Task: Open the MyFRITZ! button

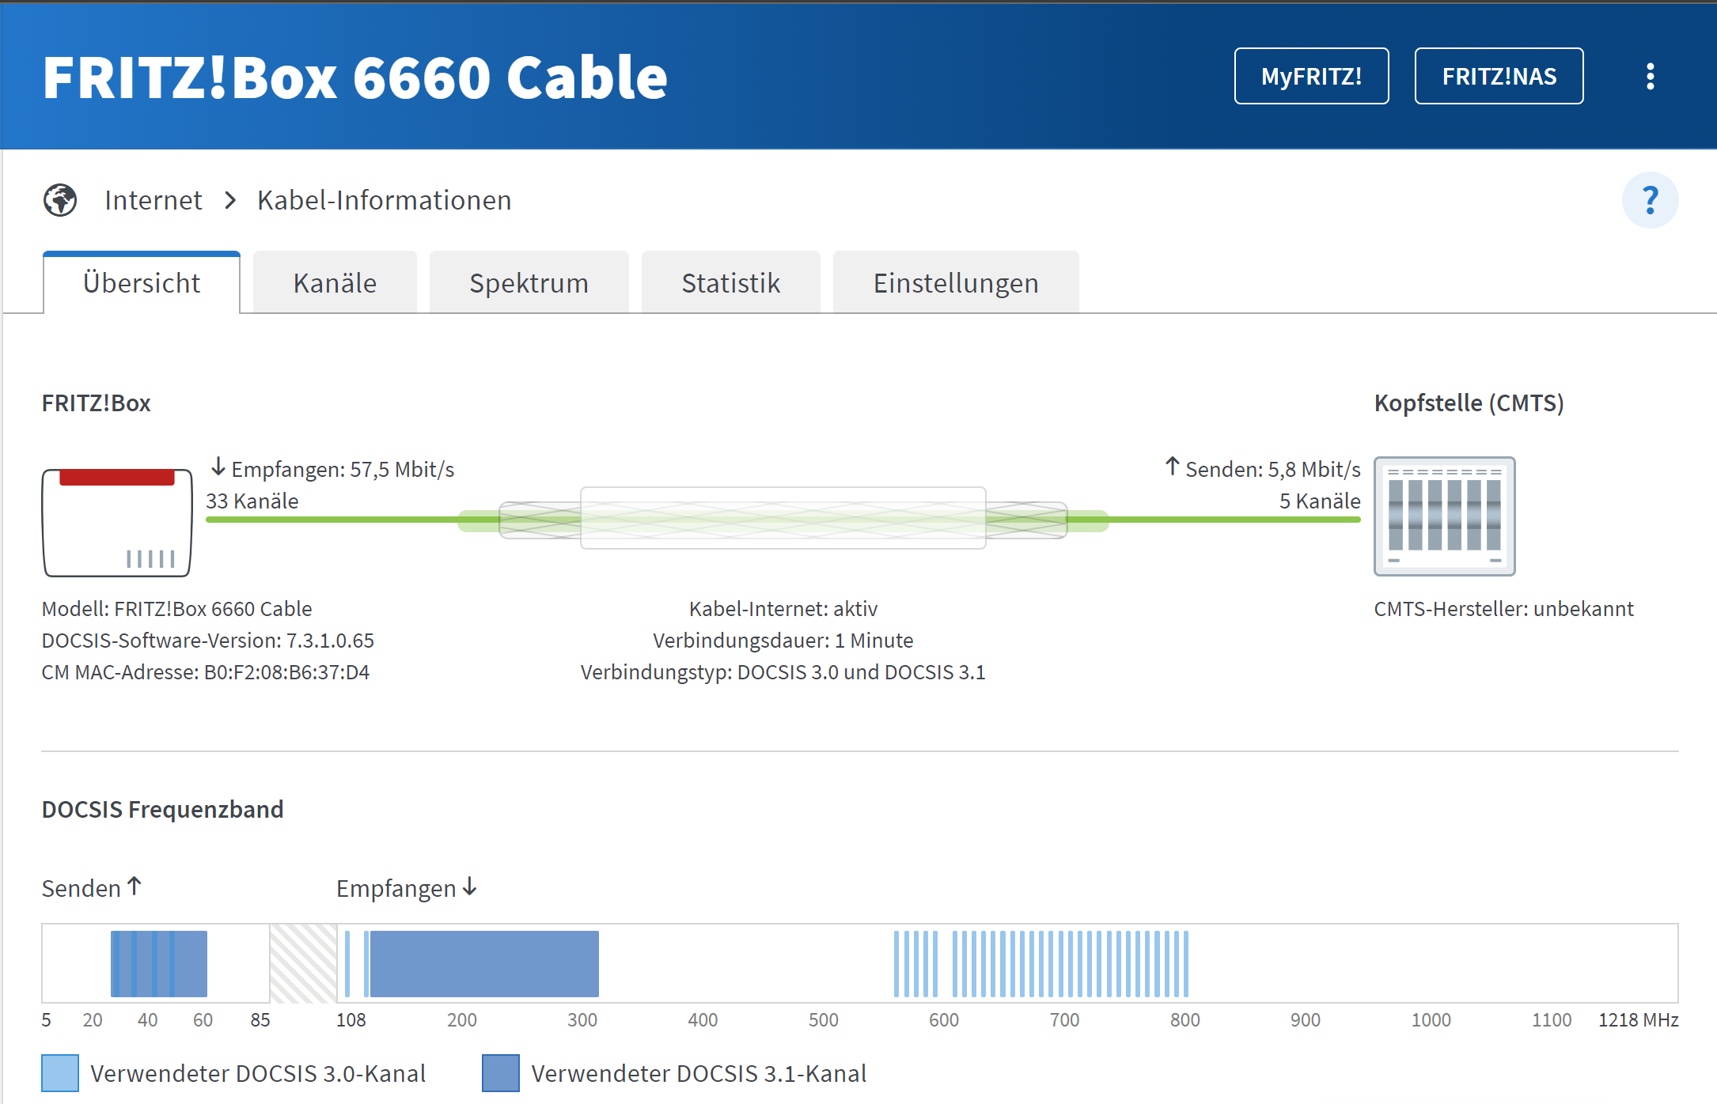Action: point(1311,76)
